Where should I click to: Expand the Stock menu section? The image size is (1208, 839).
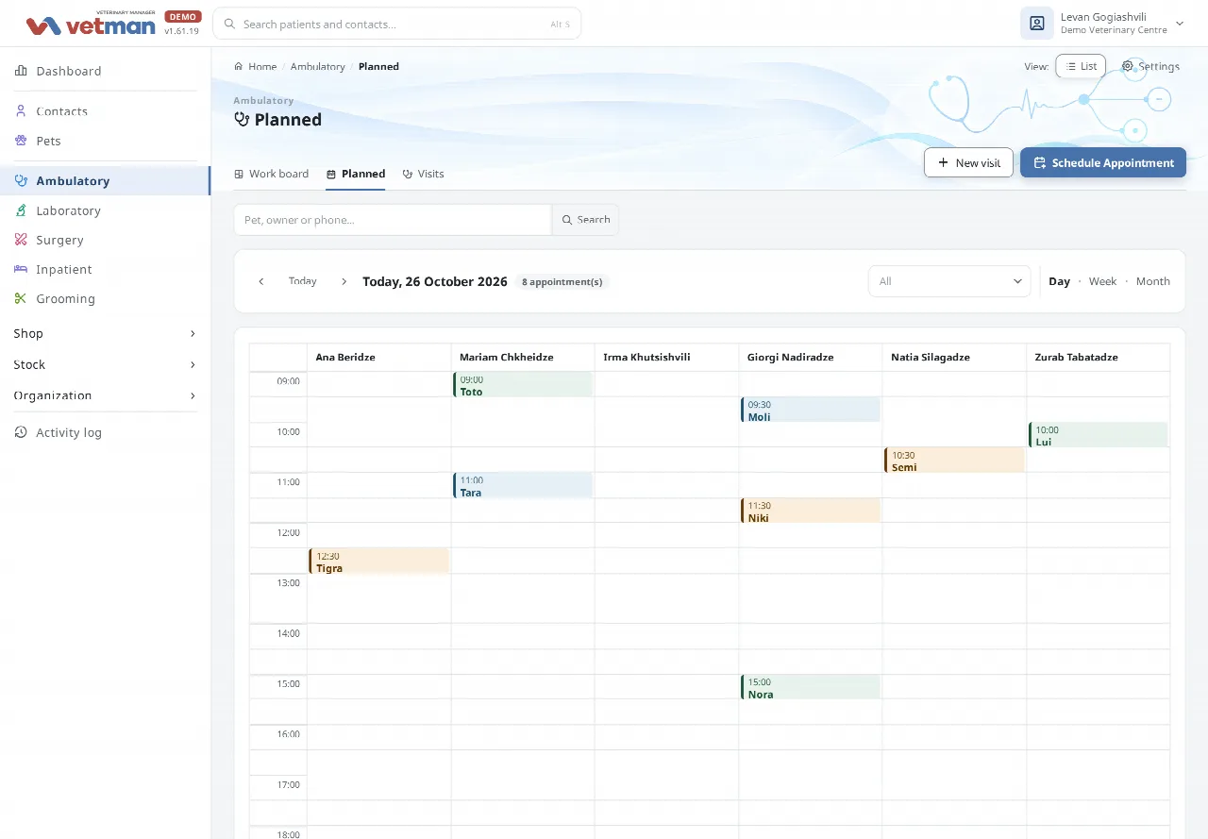[x=105, y=364]
